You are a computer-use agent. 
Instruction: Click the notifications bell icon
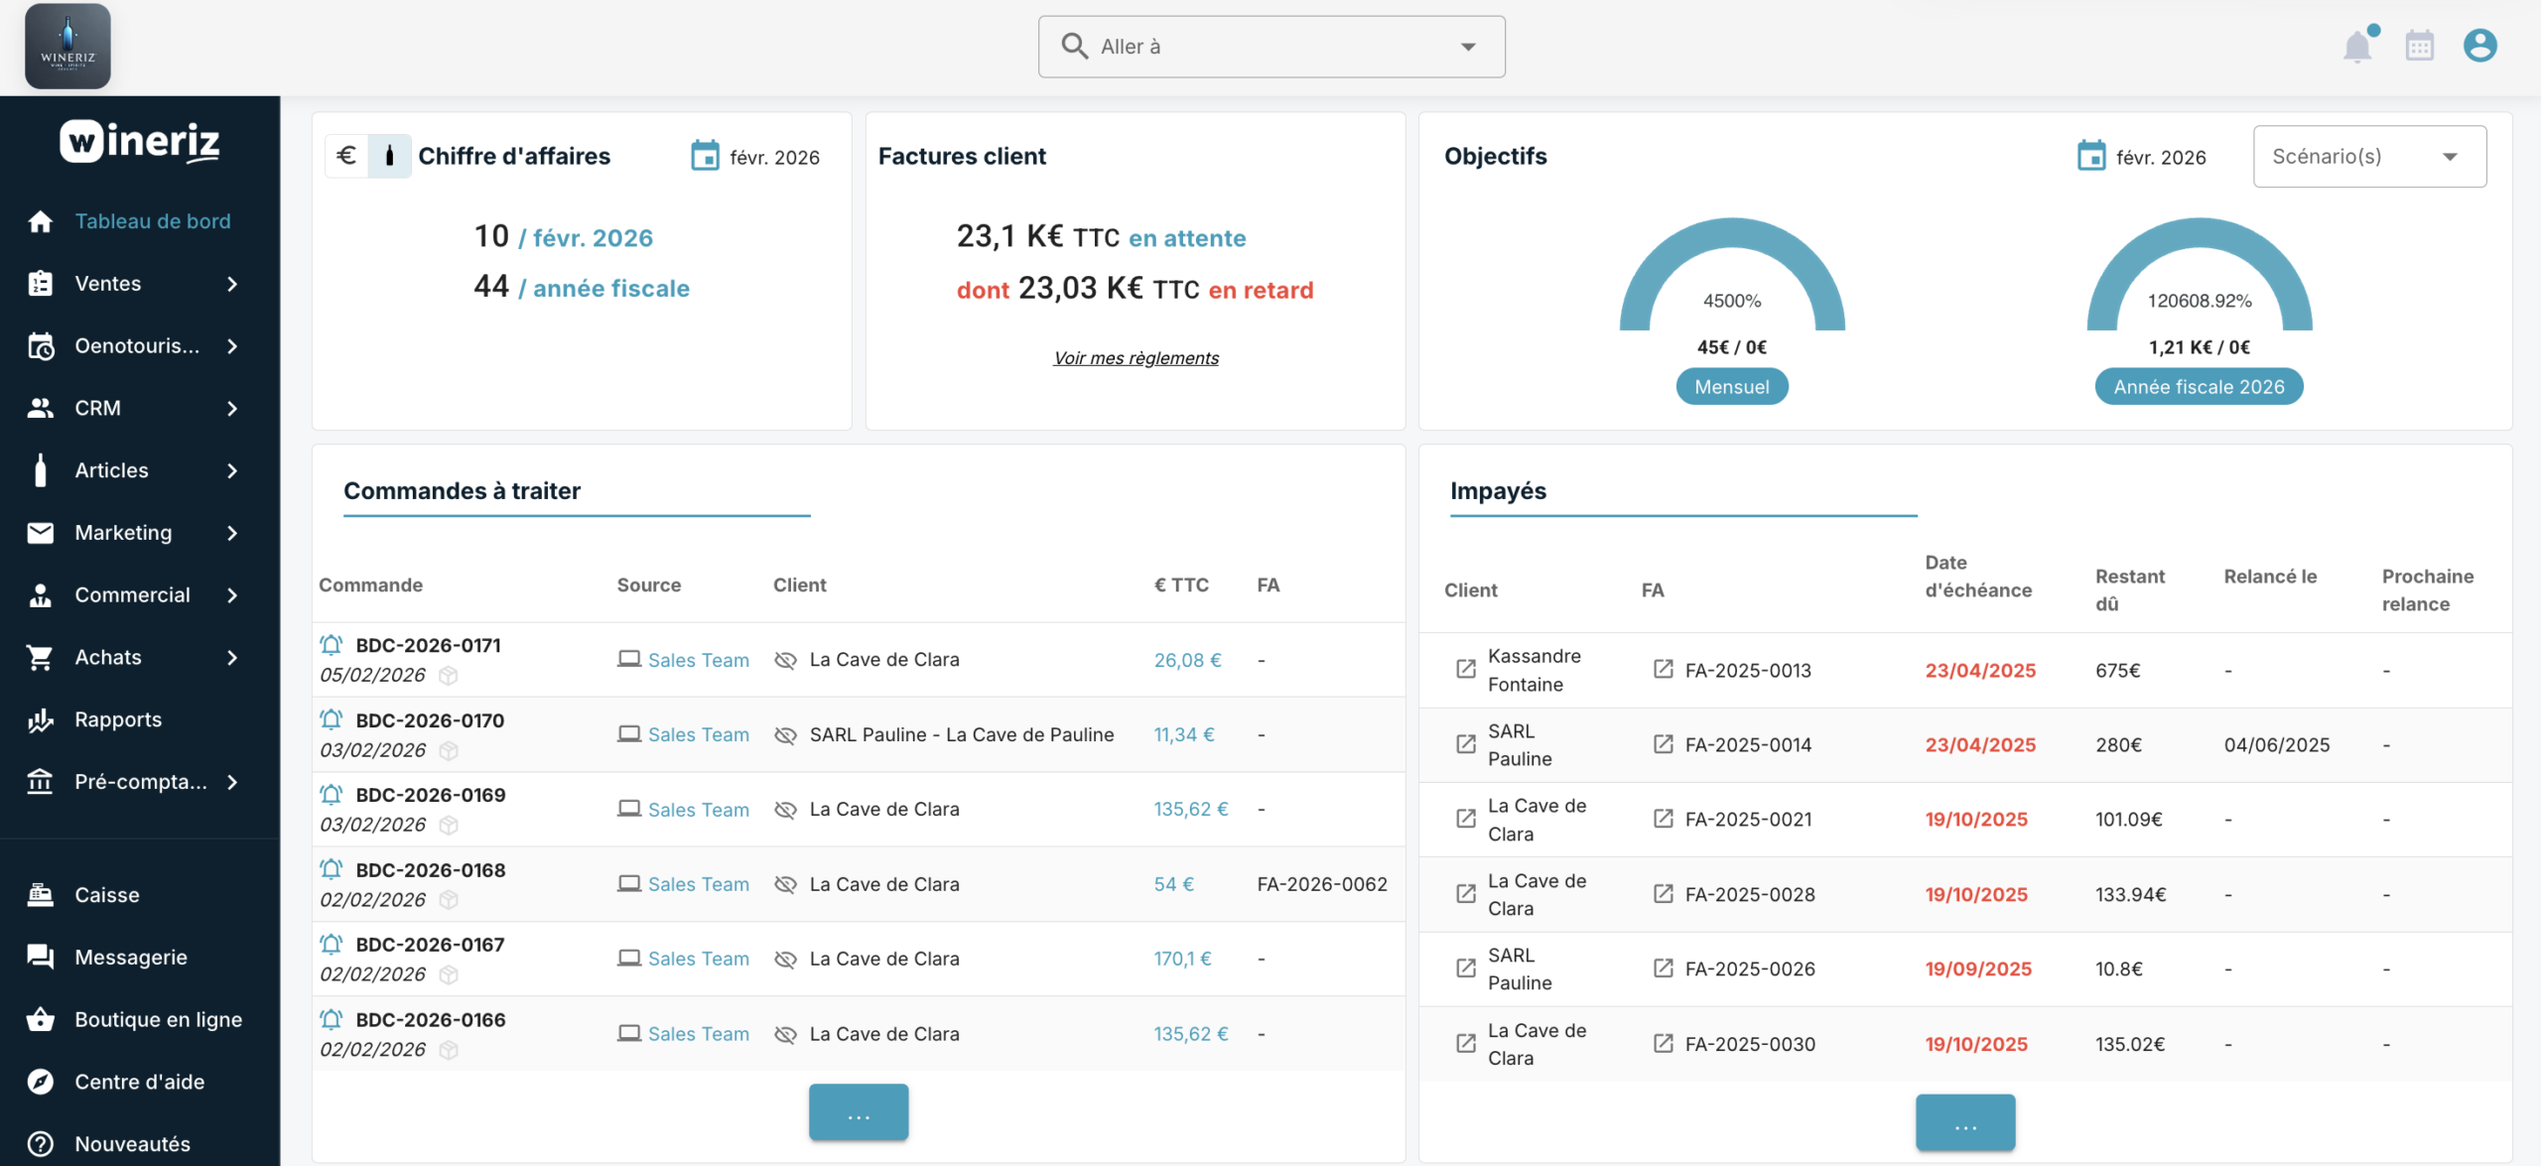[x=2357, y=47]
